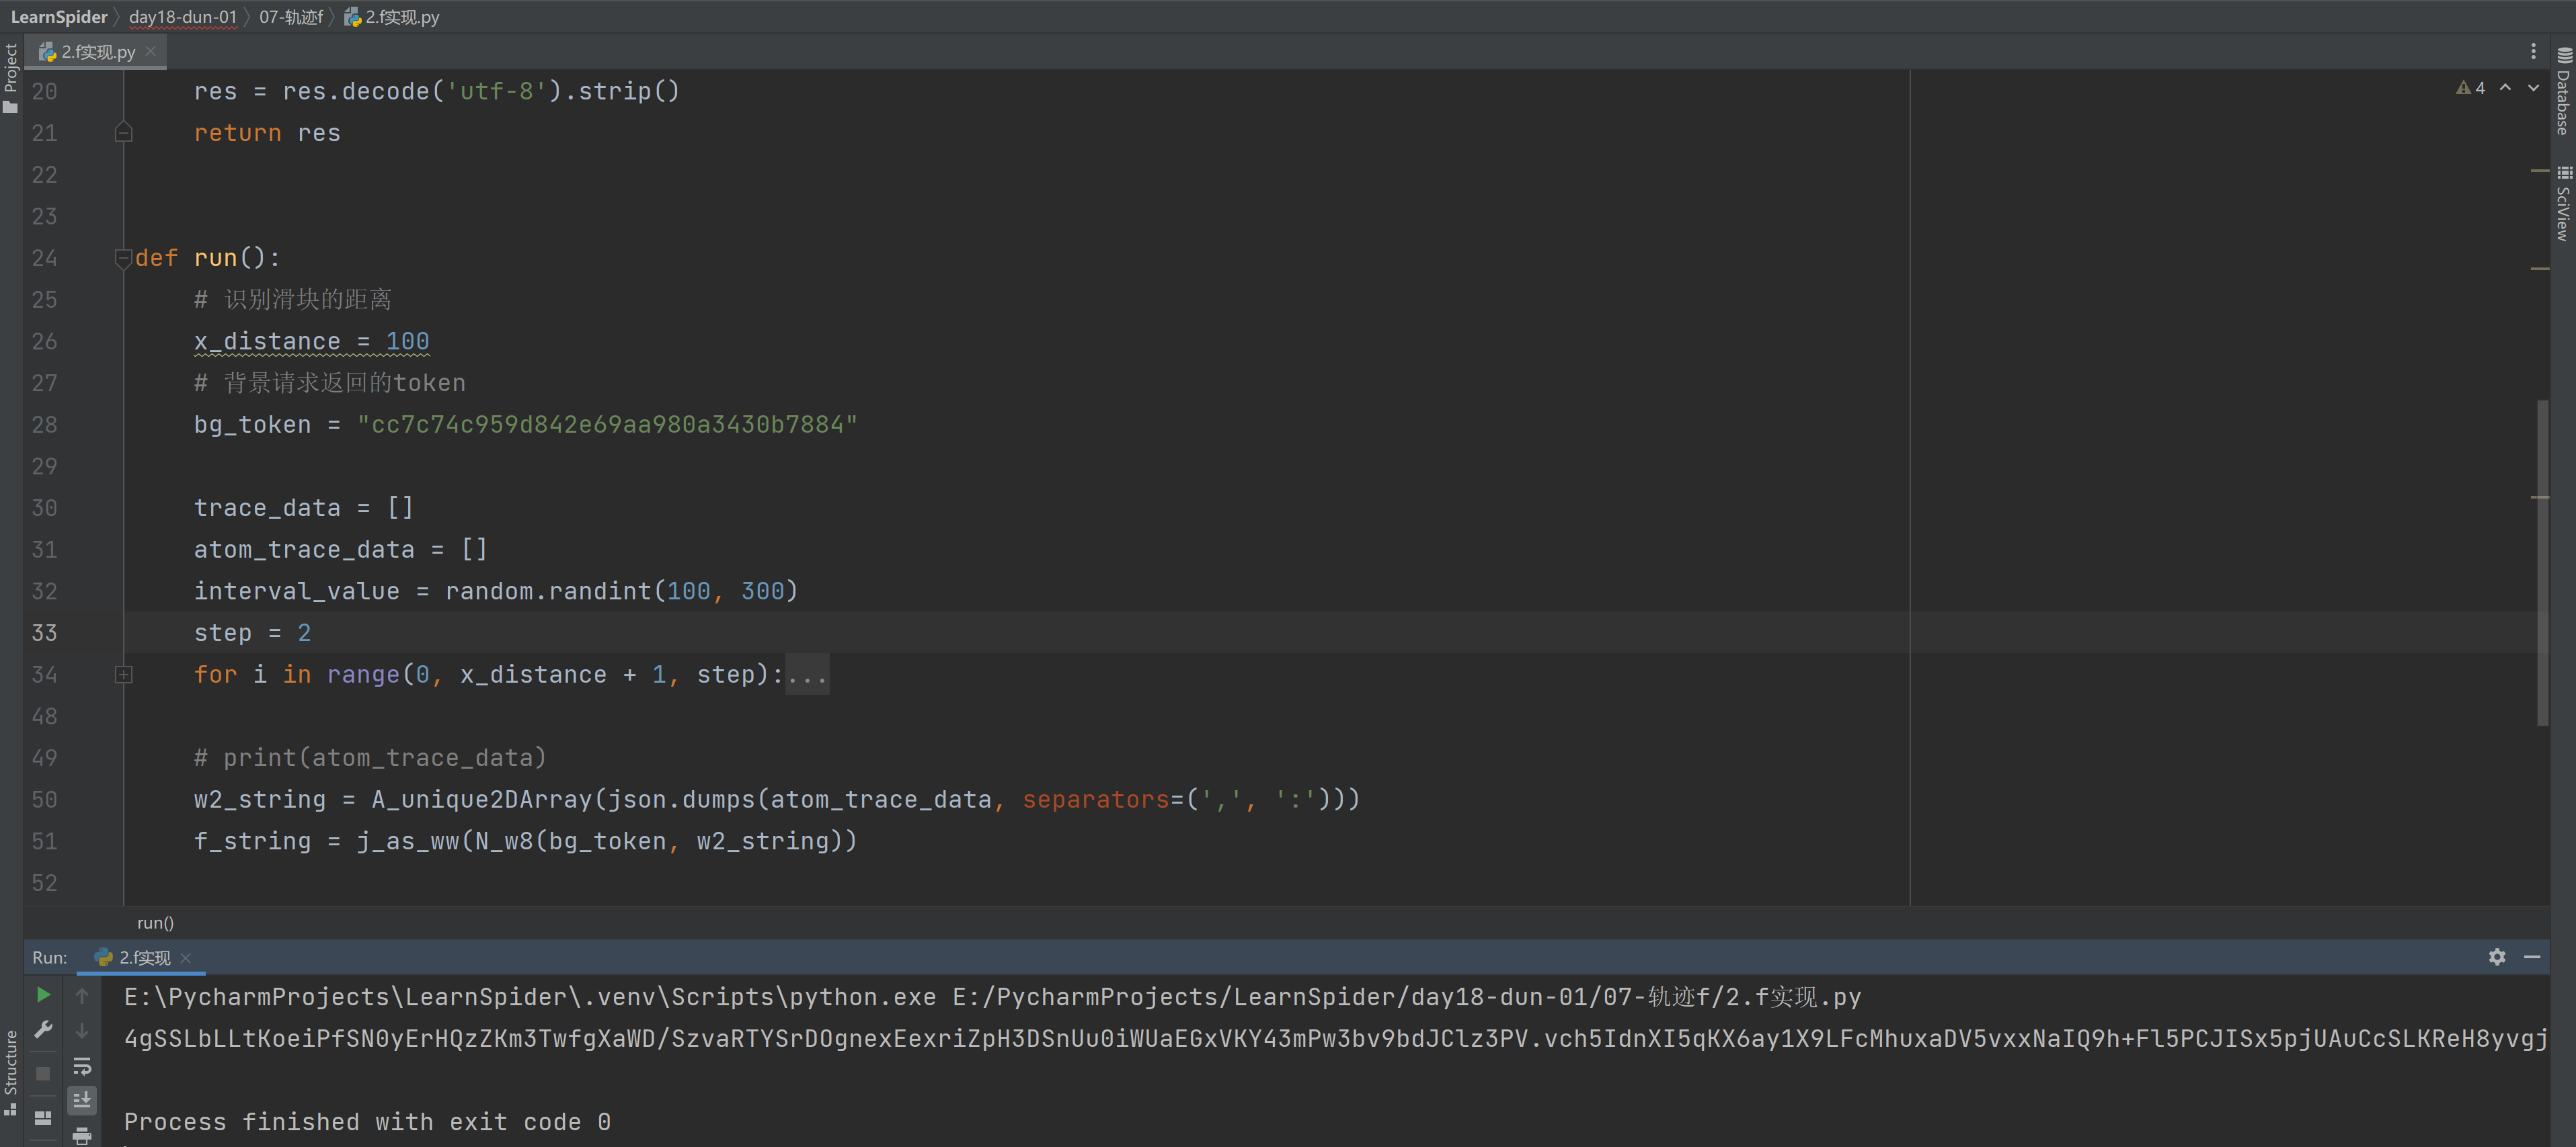Viewport: 2576px width, 1147px height.
Task: Click Down the stack trace arrow
Action: point(82,1030)
